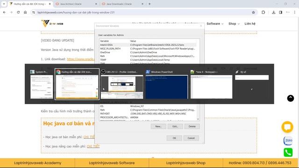
Task: Select the PATHEXT system variable row
Action: [148, 114]
